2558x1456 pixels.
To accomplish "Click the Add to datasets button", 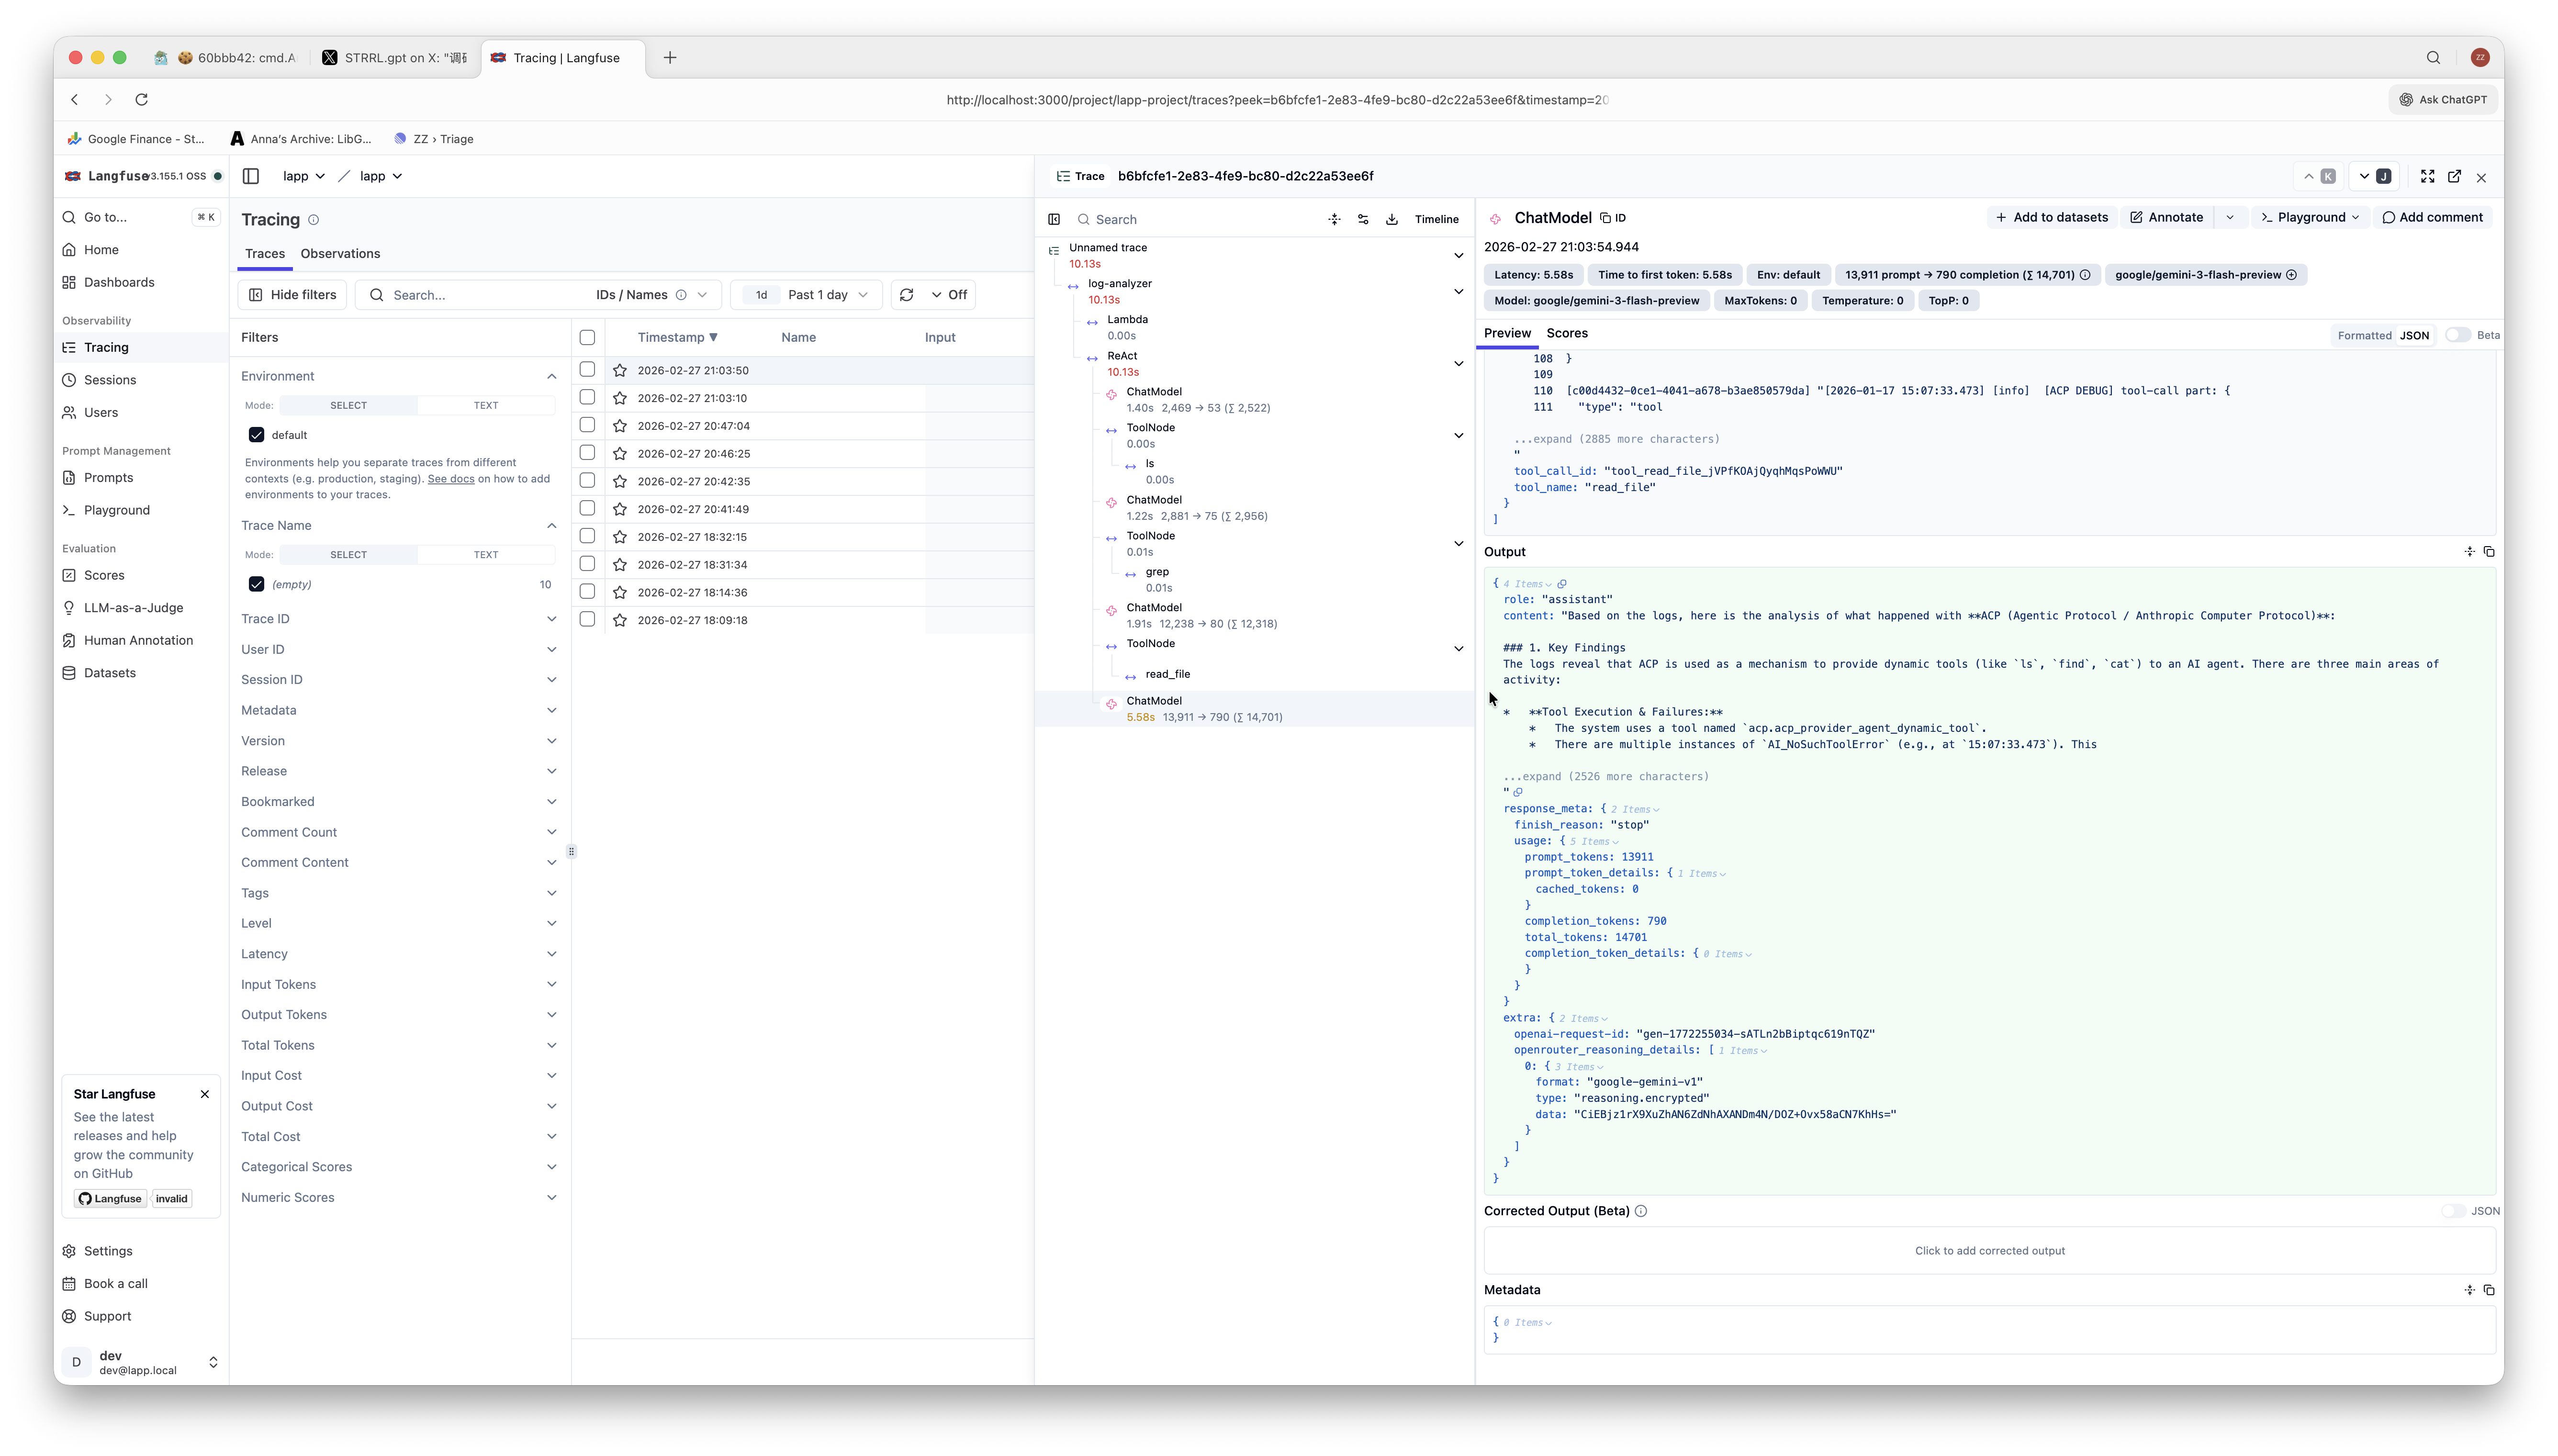I will click(x=2051, y=218).
